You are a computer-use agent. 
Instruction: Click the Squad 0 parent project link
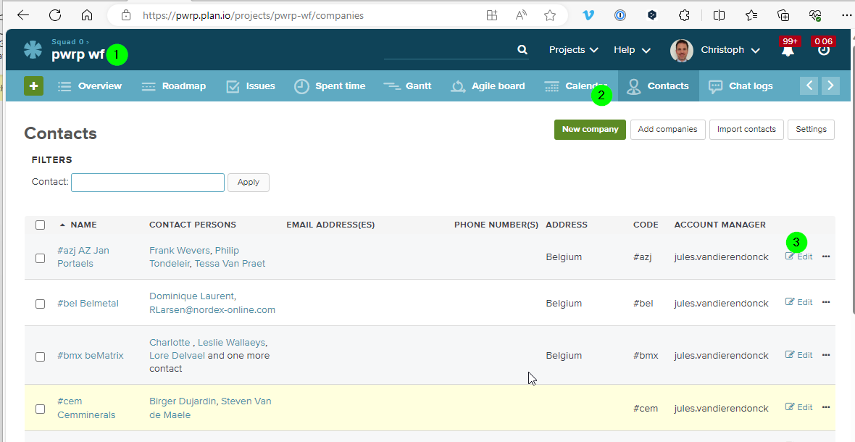[67, 41]
